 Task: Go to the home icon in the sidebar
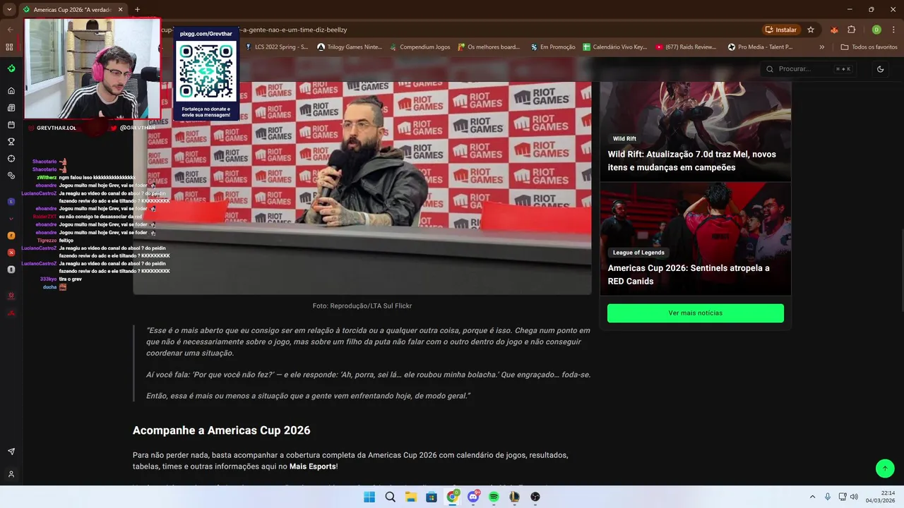11,91
